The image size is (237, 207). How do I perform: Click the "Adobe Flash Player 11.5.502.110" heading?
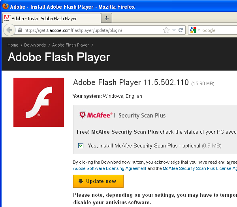[x=131, y=82]
